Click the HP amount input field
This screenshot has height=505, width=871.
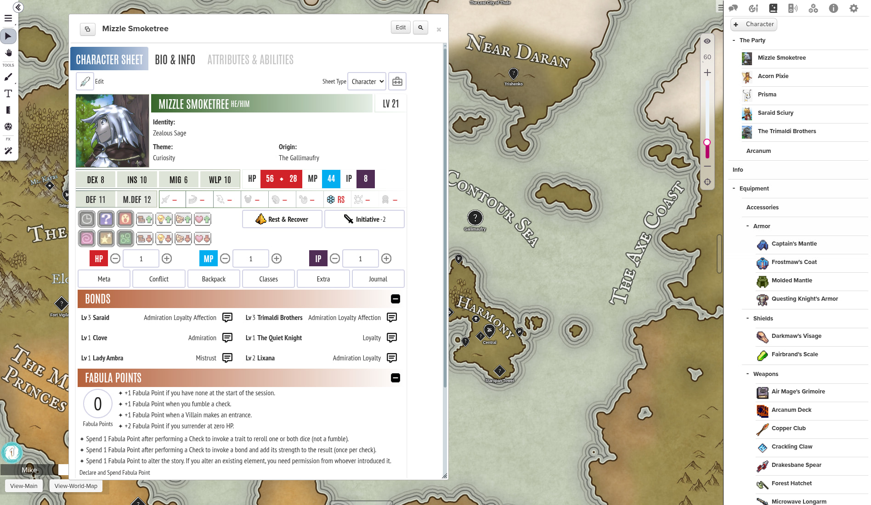pos(141,258)
